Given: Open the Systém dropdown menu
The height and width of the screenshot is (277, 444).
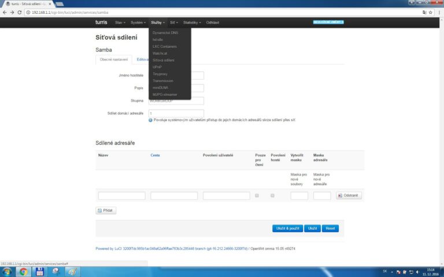Looking at the screenshot, I should 138,23.
